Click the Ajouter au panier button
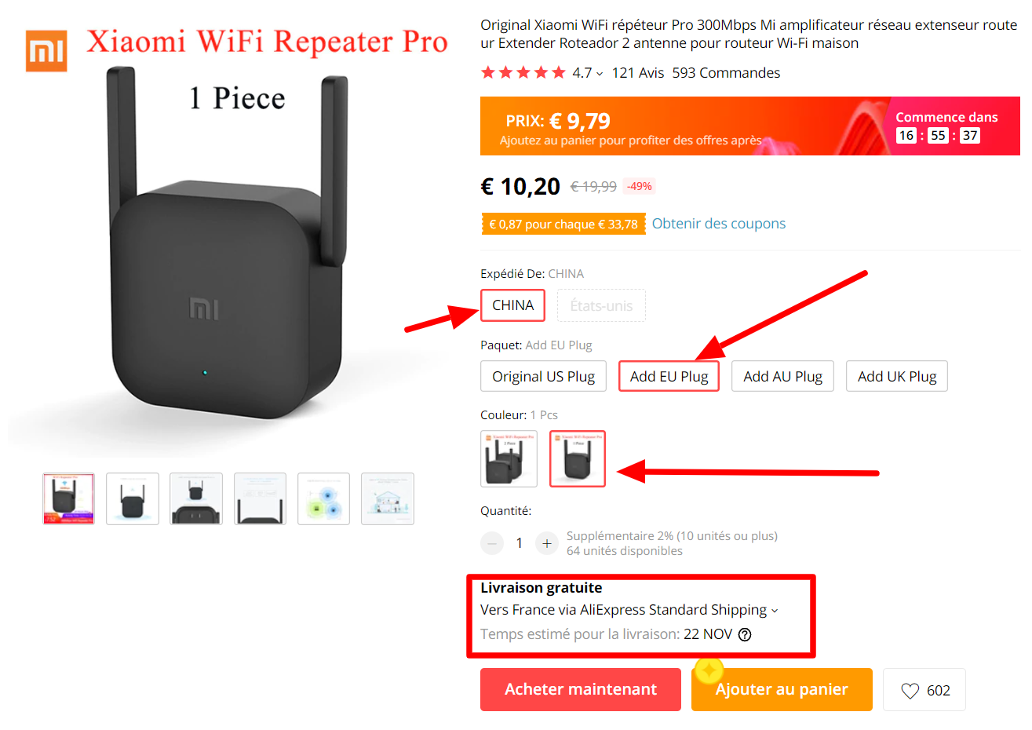1032x730 pixels. [x=782, y=689]
